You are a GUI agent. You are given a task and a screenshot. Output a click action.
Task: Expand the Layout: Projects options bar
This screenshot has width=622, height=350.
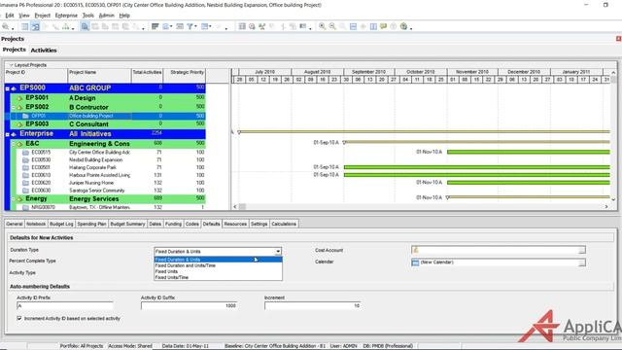11,65
